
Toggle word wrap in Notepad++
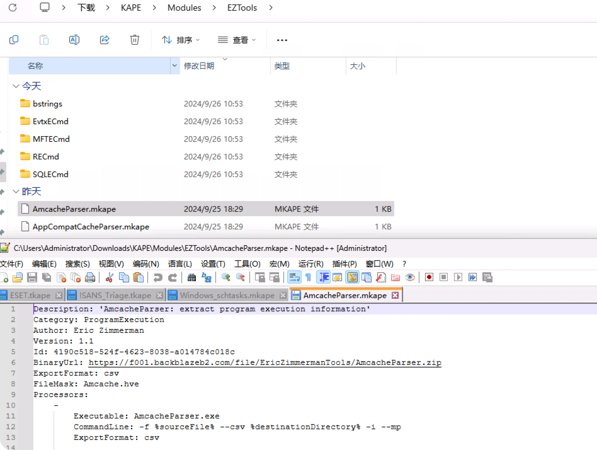point(294,277)
